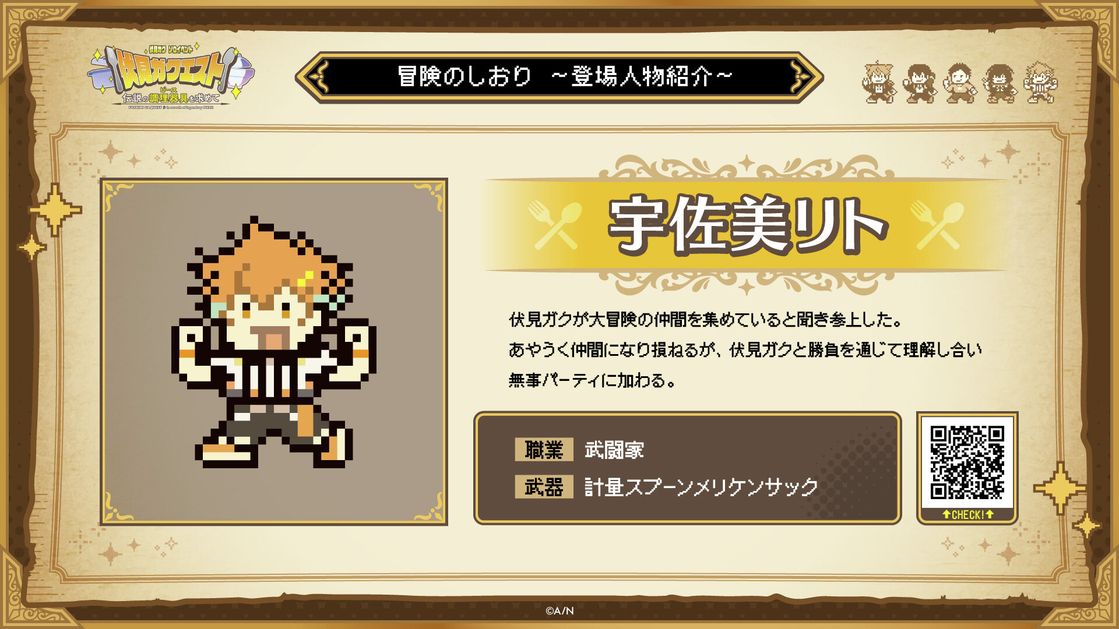Screen dimensions: 1119x629
Task: Select the ponytail pixel character icon
Action: pyautogui.click(x=919, y=83)
